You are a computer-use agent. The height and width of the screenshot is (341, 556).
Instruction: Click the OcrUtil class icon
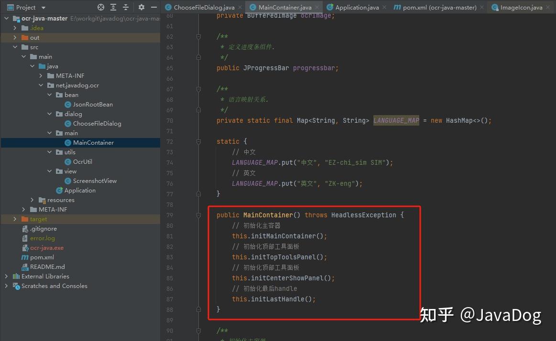tap(68, 162)
